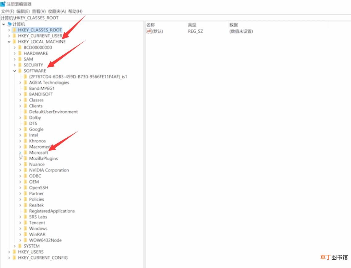Viewport: 351px width, 268px height.
Task: Click the (默认) string value icon
Action: (x=149, y=31)
